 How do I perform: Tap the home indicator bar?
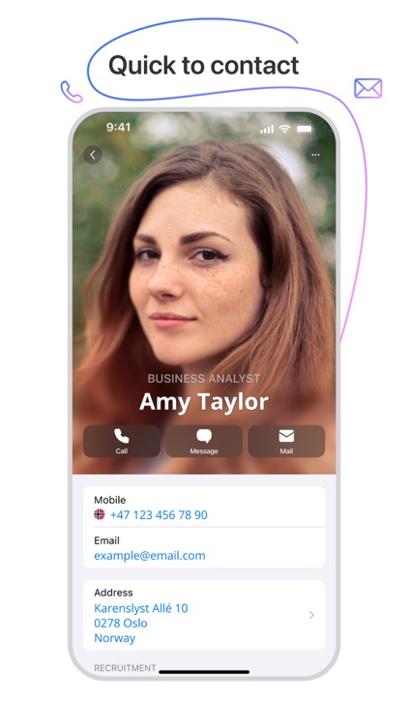(204, 672)
